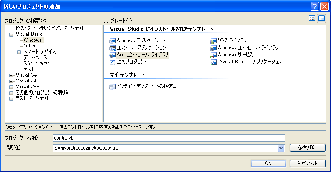Open the dialog help question-mark button

click(x=315, y=7)
